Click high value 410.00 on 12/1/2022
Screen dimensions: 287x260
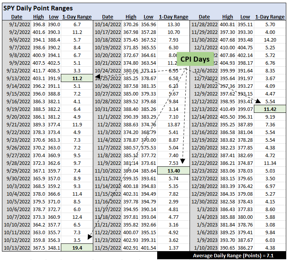[x=227, y=48]
